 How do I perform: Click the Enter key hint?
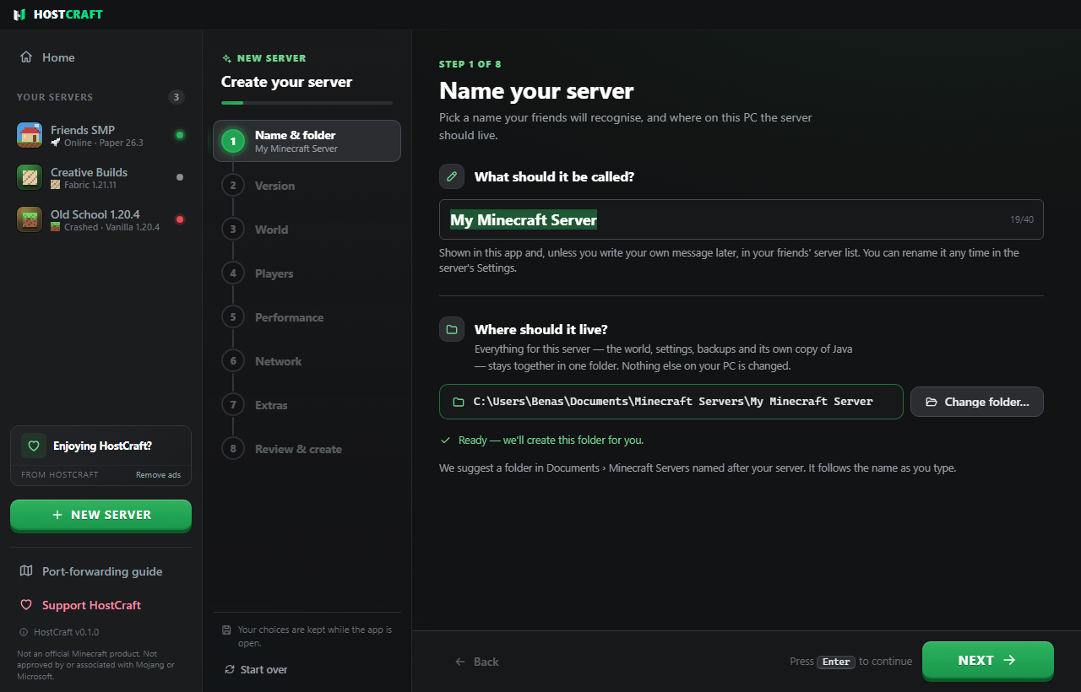pos(836,662)
